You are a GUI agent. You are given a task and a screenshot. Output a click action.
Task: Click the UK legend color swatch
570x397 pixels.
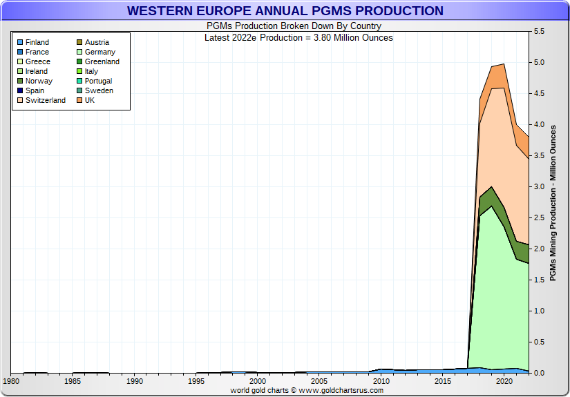(79, 101)
